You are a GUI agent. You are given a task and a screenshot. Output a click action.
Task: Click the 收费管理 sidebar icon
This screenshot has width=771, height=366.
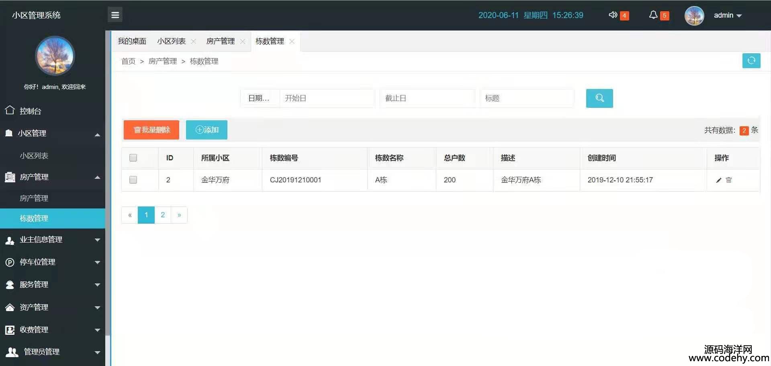click(x=10, y=330)
